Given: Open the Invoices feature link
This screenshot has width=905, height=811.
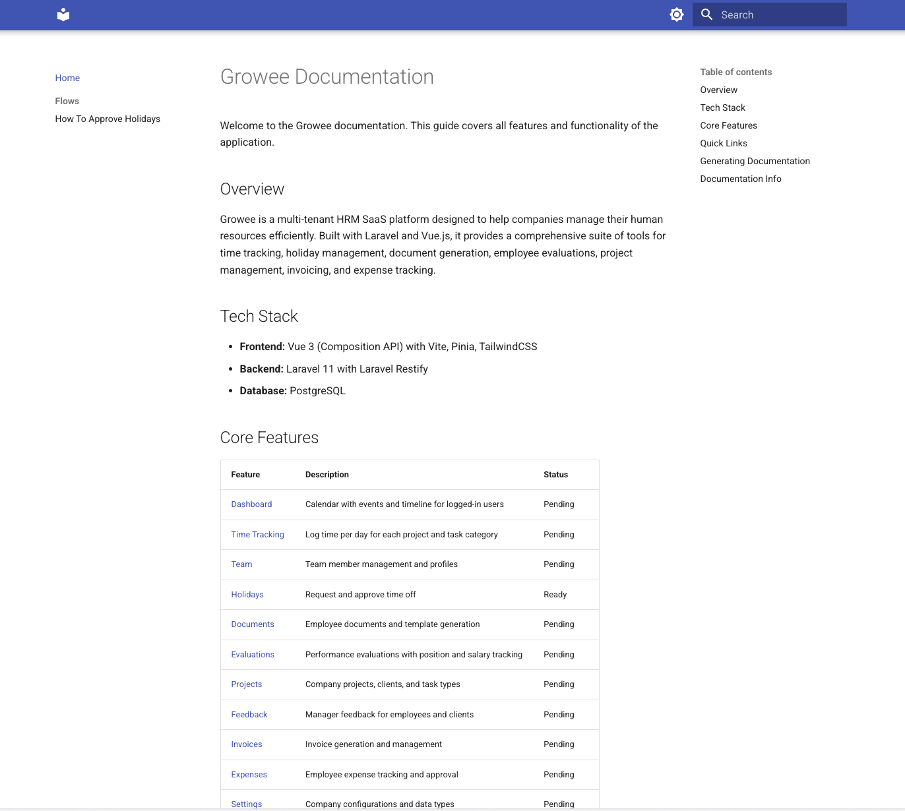Looking at the screenshot, I should pos(247,744).
